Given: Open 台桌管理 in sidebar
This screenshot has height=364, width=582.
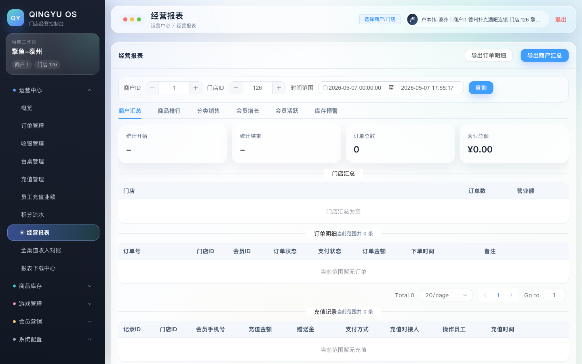Looking at the screenshot, I should 53,161.
